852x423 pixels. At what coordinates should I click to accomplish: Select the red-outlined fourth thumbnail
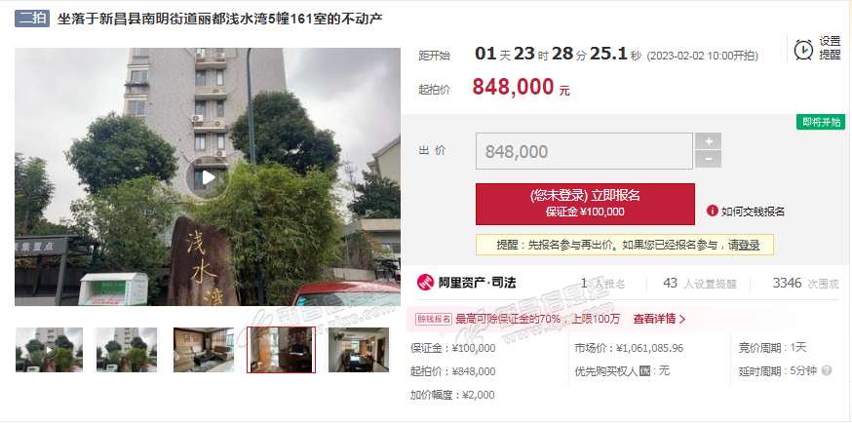point(282,350)
